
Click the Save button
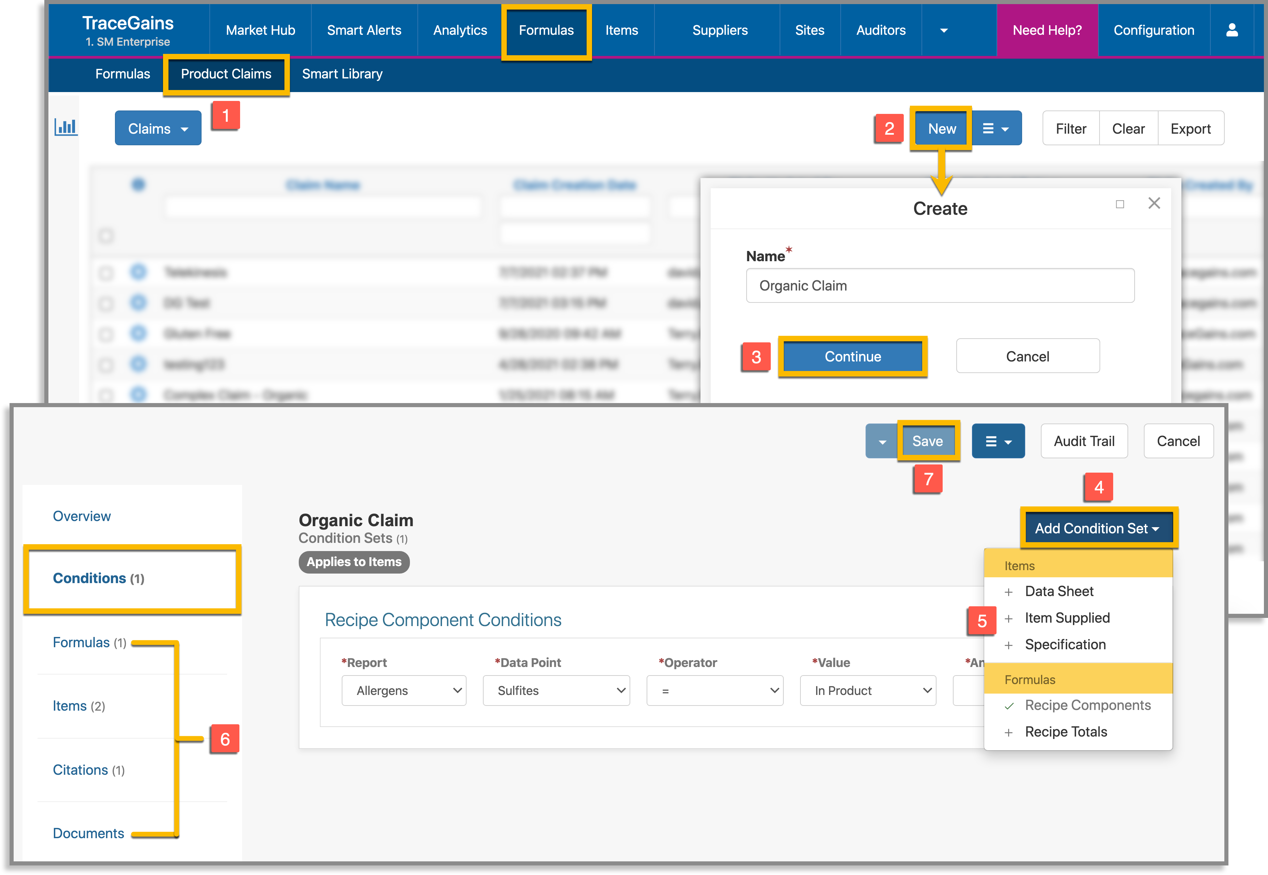[x=928, y=441]
